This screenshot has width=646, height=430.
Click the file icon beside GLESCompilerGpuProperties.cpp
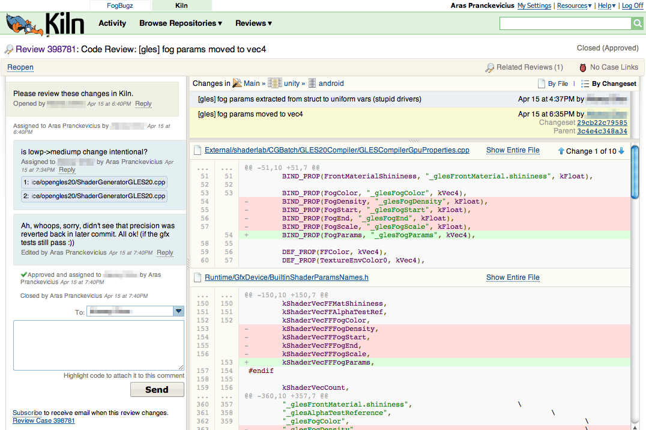coord(198,150)
